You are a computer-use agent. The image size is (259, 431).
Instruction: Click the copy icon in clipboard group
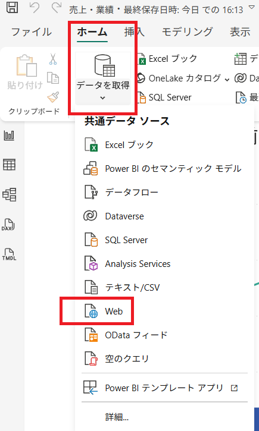(x=53, y=78)
